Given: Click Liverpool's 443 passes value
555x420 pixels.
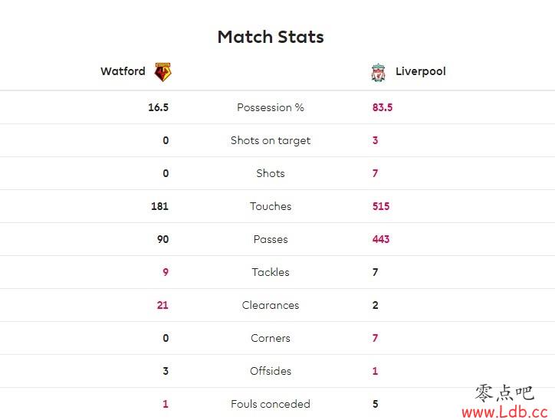Looking at the screenshot, I should (381, 239).
